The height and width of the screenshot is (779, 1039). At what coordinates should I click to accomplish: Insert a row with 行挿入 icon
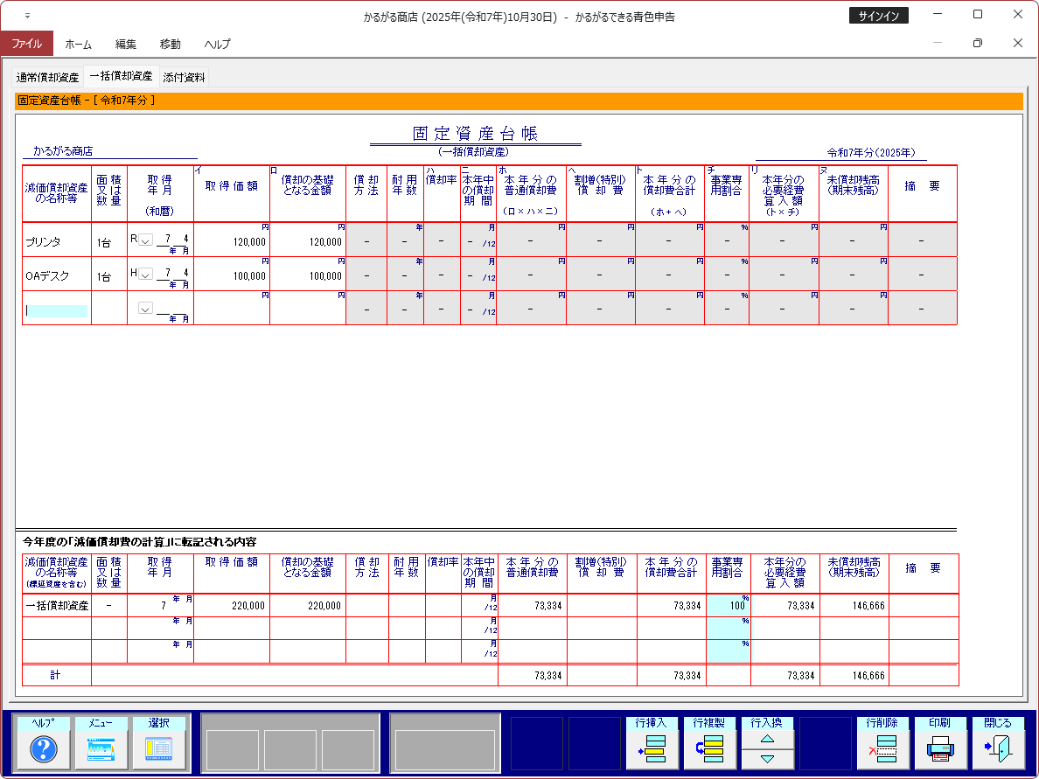(x=652, y=749)
